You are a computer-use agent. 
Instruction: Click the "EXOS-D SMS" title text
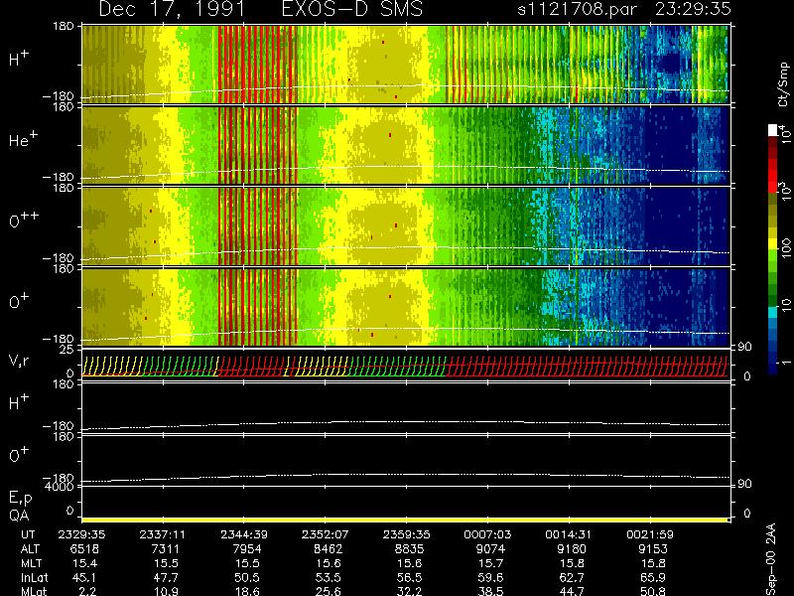point(352,9)
